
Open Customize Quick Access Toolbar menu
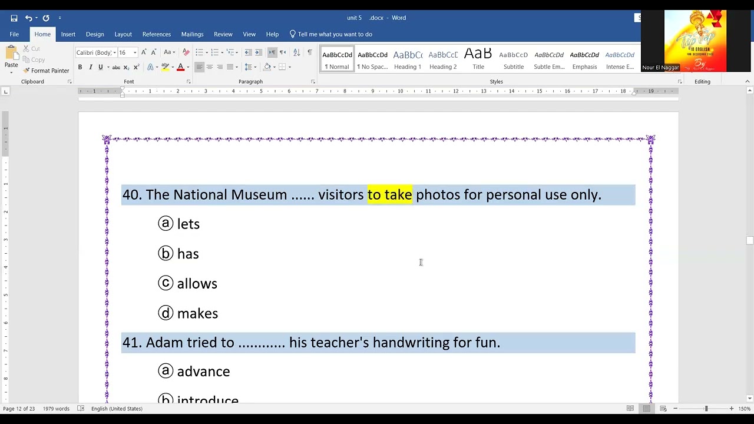coord(60,18)
